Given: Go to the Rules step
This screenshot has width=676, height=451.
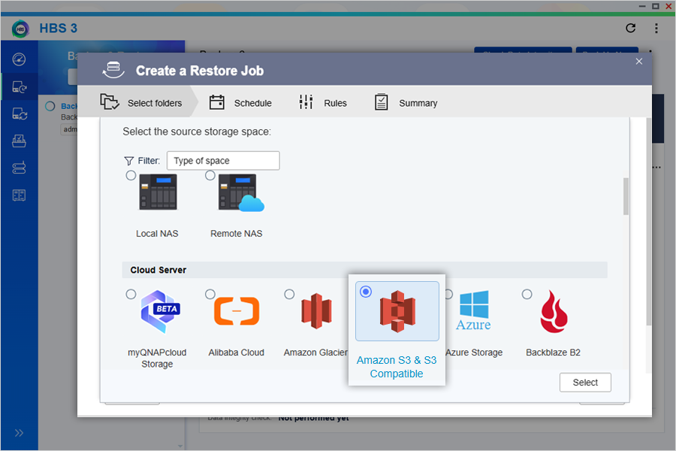Looking at the screenshot, I should click(x=323, y=103).
